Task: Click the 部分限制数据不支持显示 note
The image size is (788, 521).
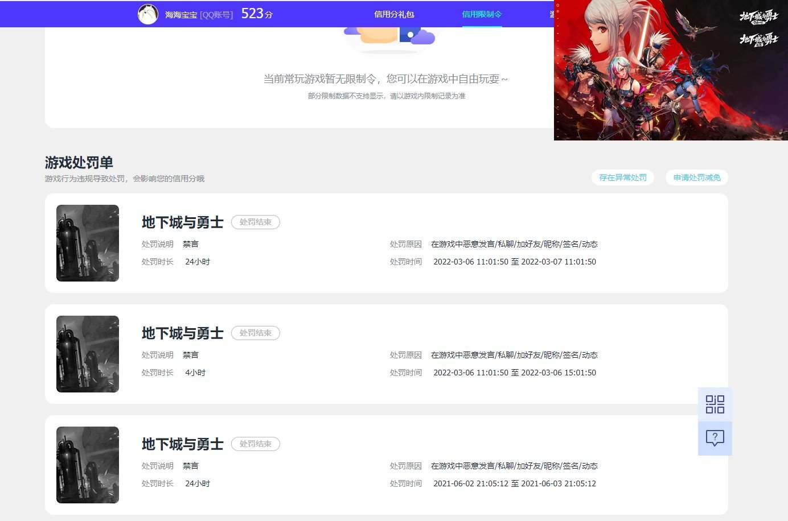Action: [x=387, y=96]
